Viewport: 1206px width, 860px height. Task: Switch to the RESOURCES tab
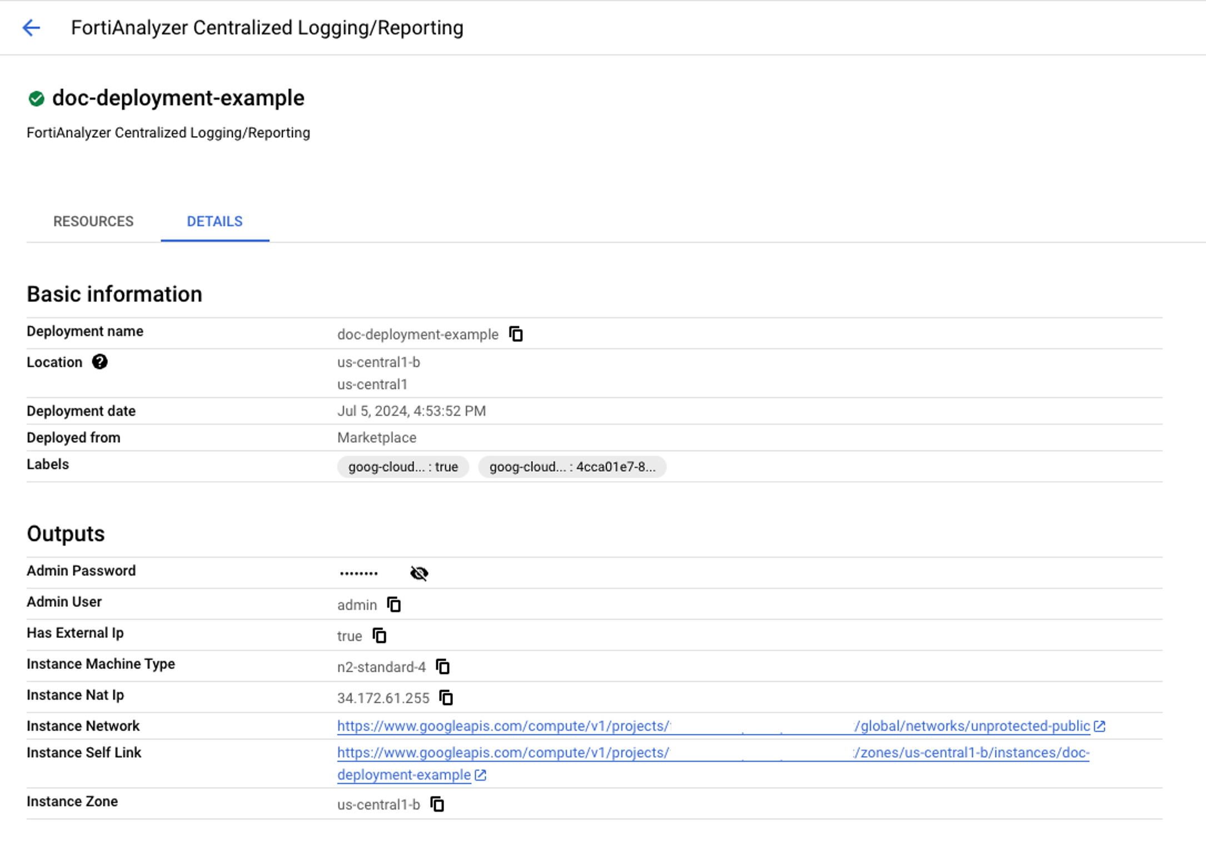(x=93, y=221)
